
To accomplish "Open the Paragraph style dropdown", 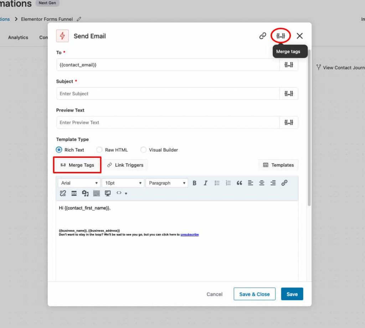I will pyautogui.click(x=166, y=183).
